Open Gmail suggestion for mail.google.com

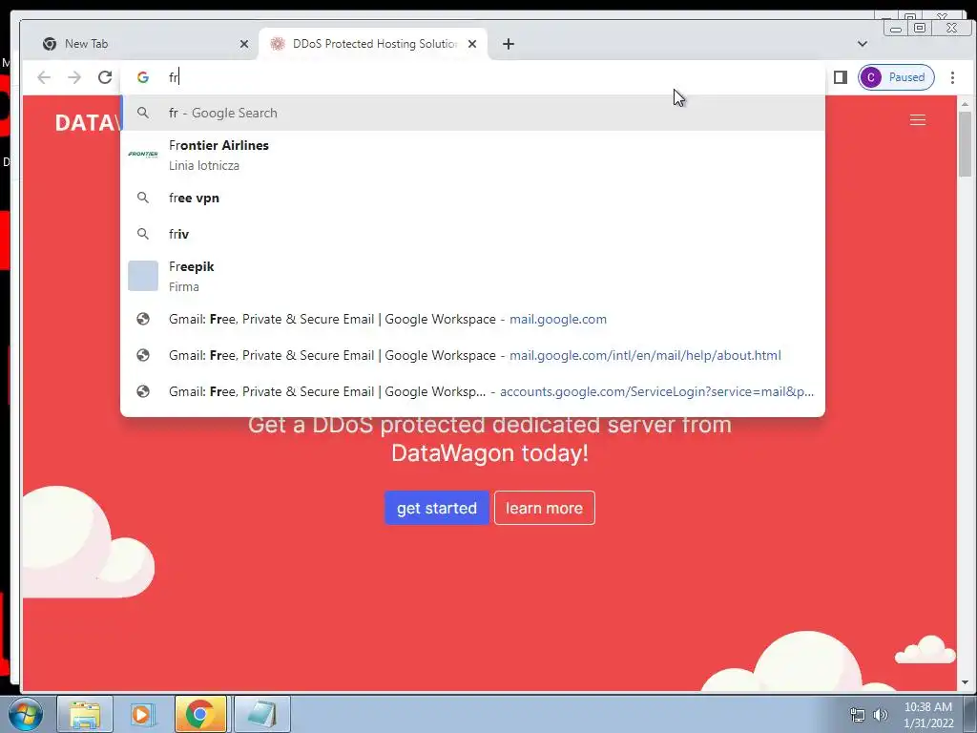pos(472,319)
